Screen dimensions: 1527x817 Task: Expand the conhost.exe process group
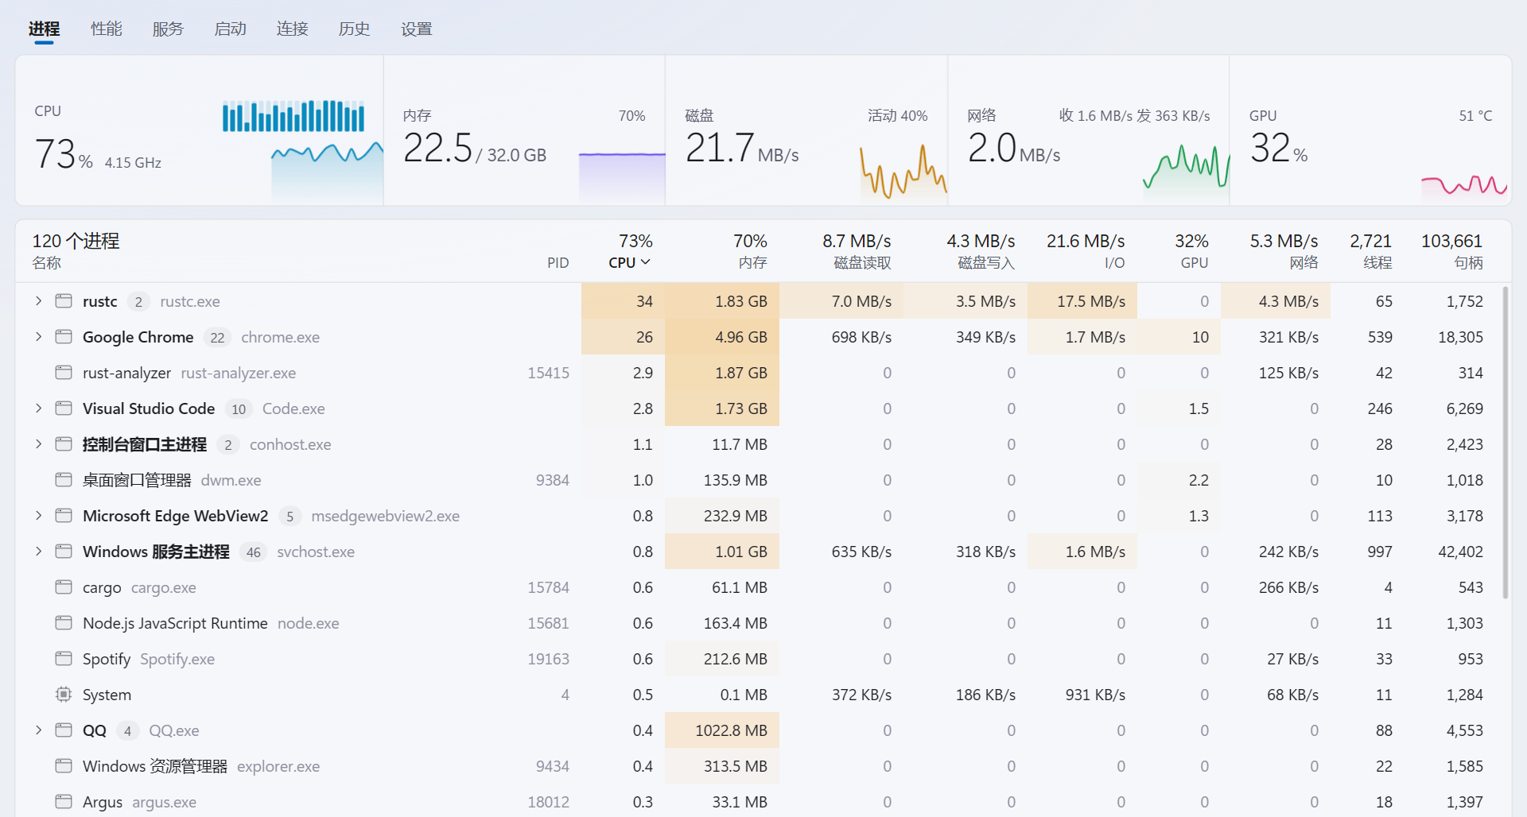[38, 444]
